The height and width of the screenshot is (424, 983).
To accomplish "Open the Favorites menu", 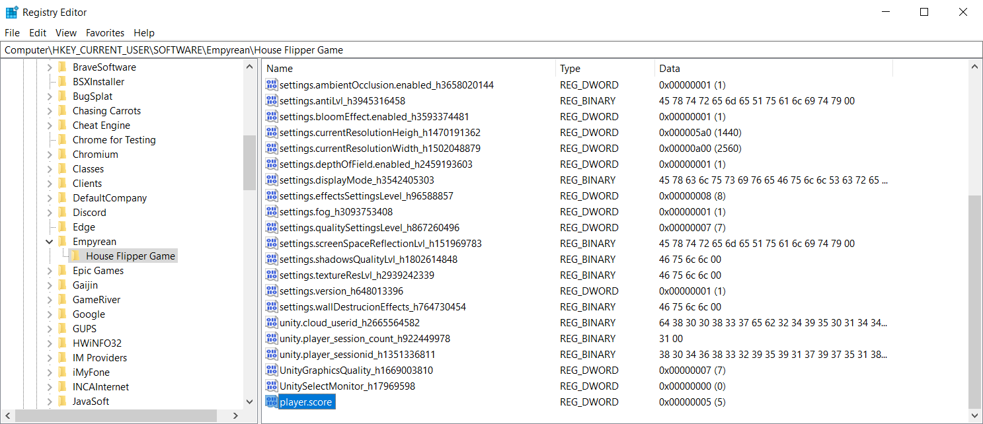I will (105, 32).
